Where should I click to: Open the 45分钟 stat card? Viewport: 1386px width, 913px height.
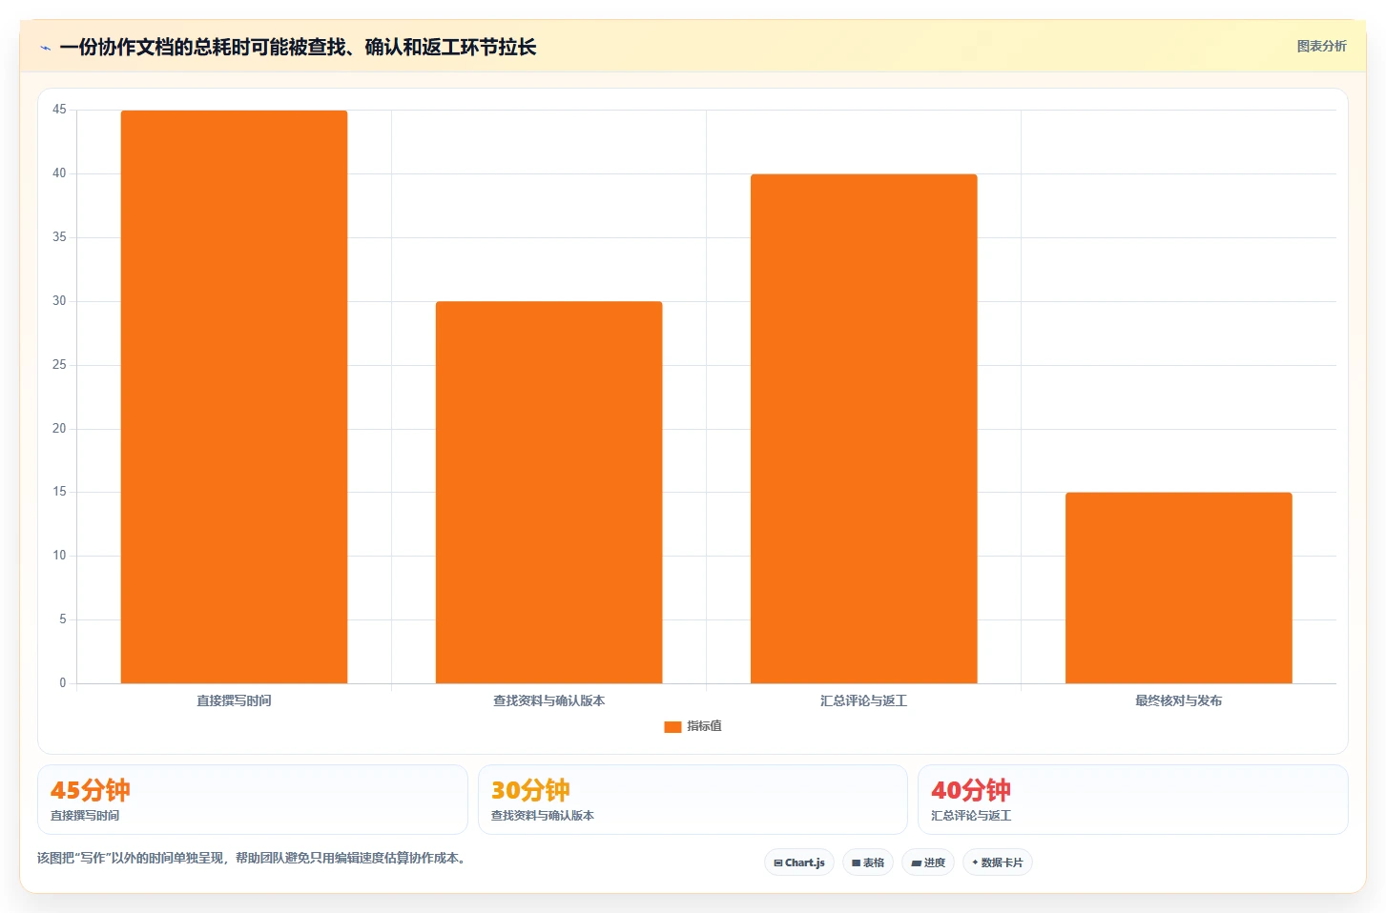pos(252,800)
